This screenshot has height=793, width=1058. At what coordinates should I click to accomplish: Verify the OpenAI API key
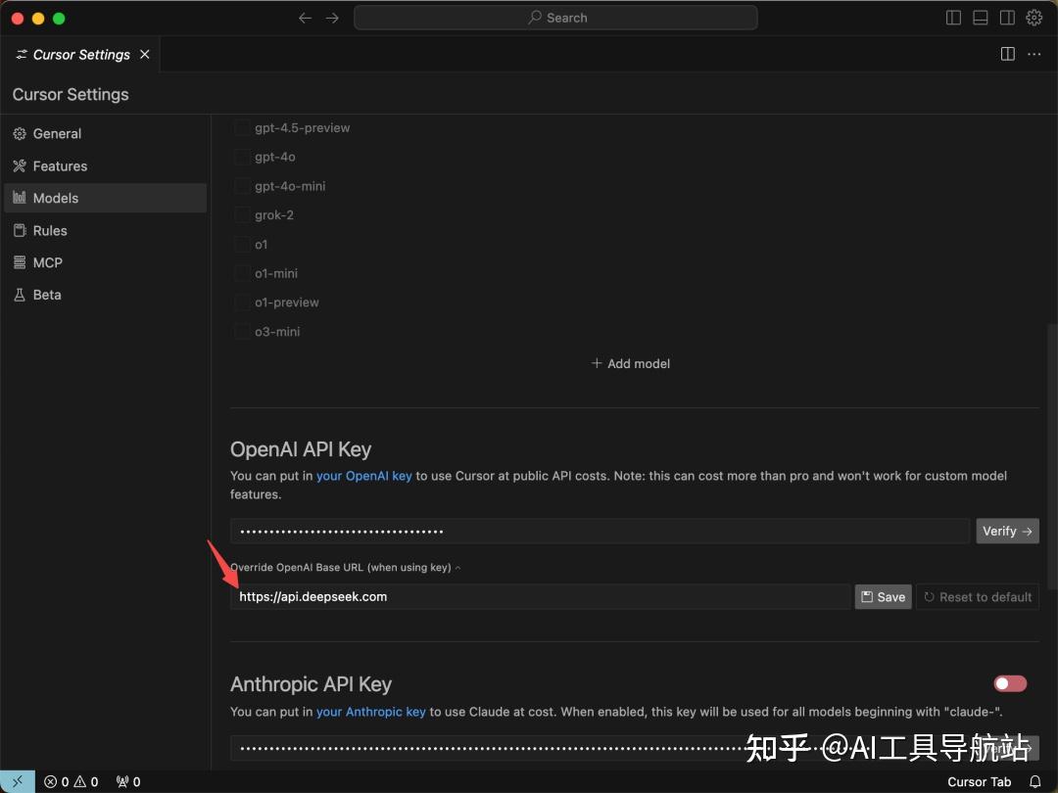(x=1007, y=531)
